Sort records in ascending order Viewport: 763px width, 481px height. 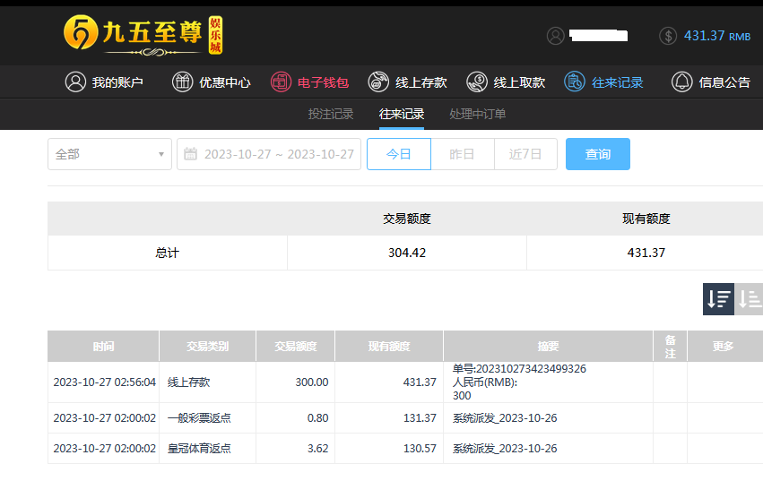749,299
